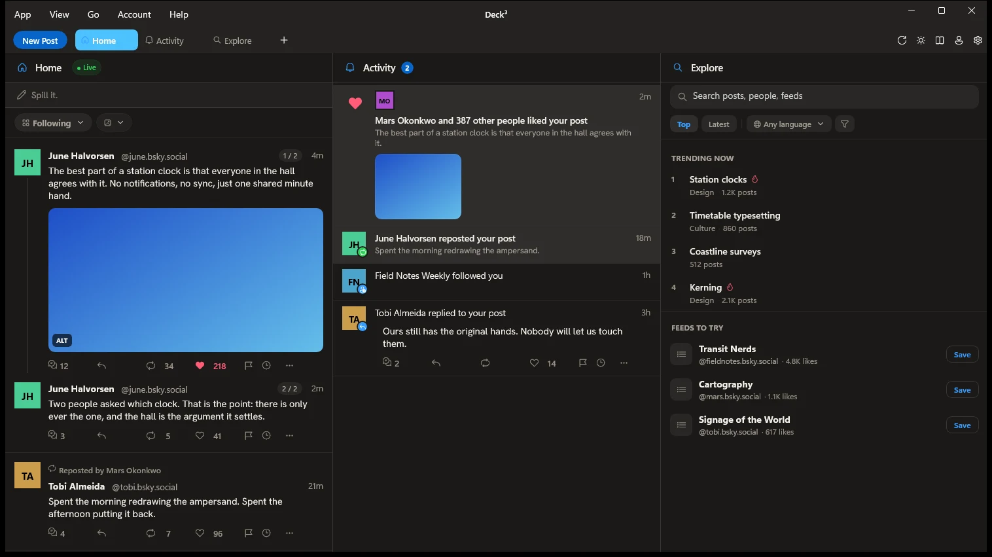Like Tobi's reply with 14 likes

point(534,363)
